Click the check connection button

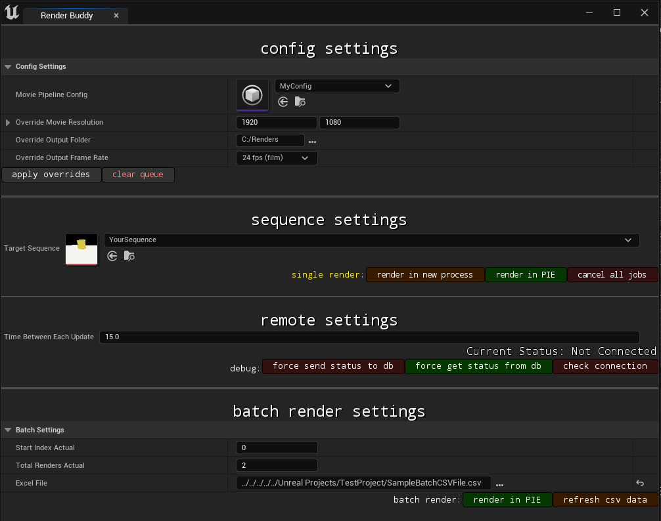tap(605, 366)
